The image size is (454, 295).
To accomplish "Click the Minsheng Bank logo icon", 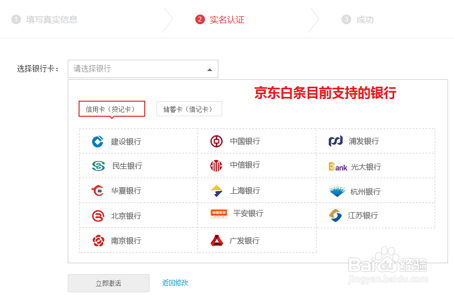I will (x=98, y=166).
